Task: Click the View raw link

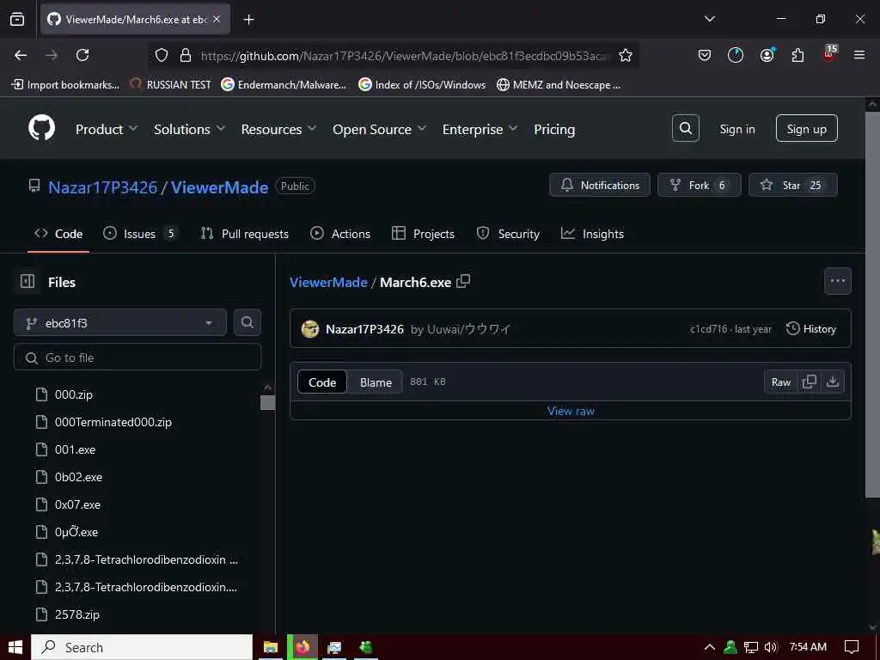Action: pos(571,411)
